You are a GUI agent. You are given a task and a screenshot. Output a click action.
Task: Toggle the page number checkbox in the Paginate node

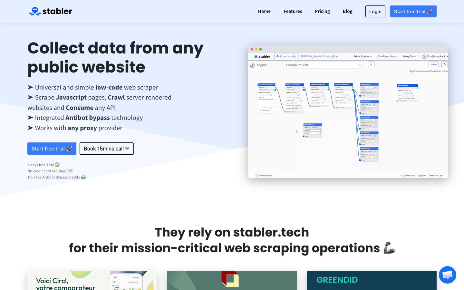pyautogui.click(x=313, y=103)
